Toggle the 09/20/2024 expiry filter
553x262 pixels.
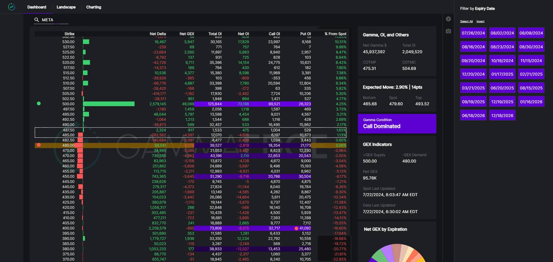(473, 60)
